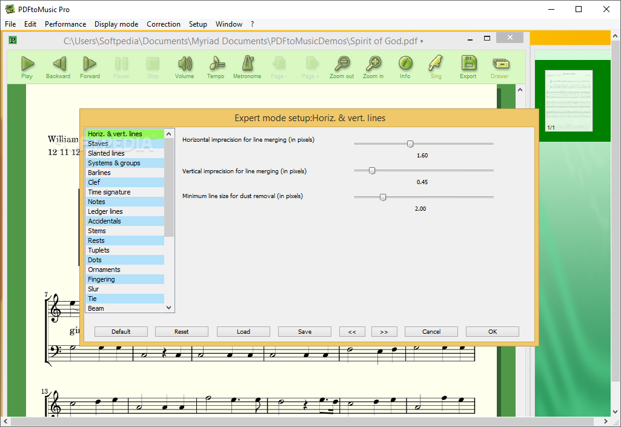Image resolution: width=621 pixels, height=427 pixels.
Task: Select Slanted lines in the list
Action: 125,153
